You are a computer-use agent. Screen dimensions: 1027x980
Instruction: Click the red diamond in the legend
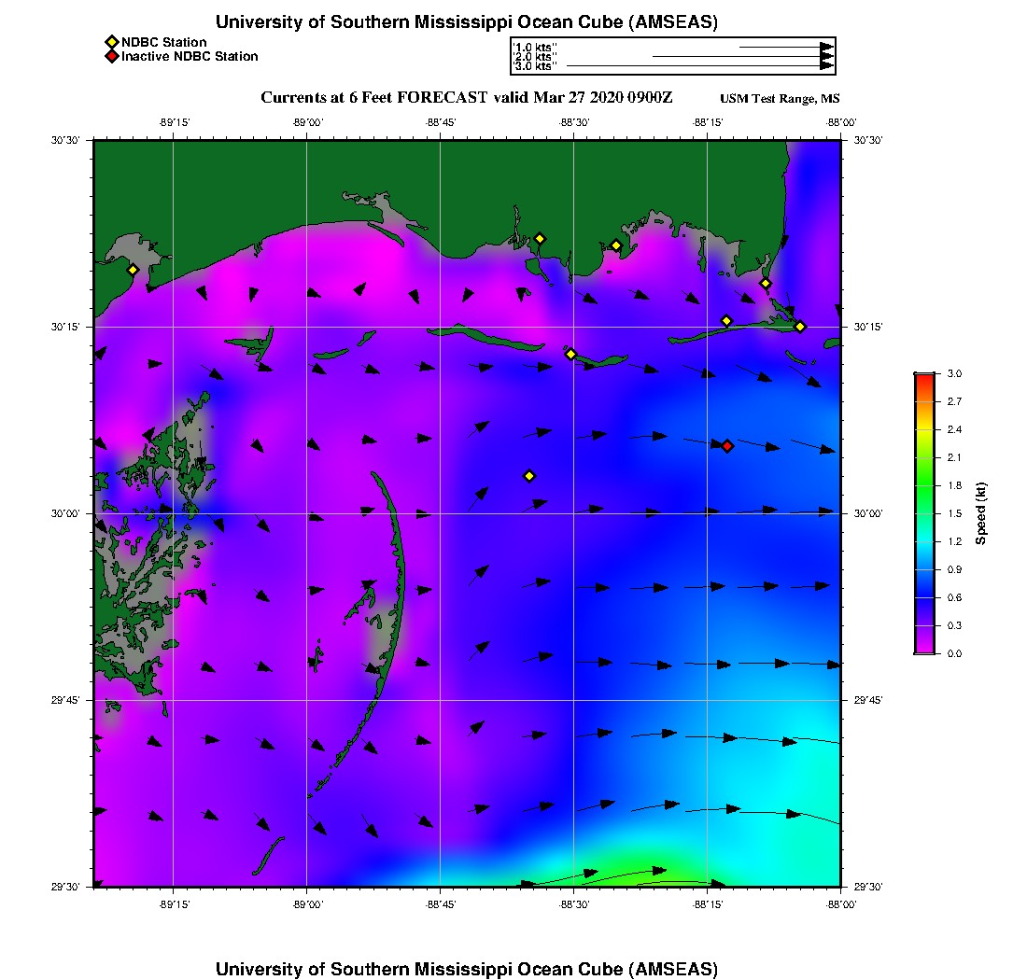click(x=111, y=57)
